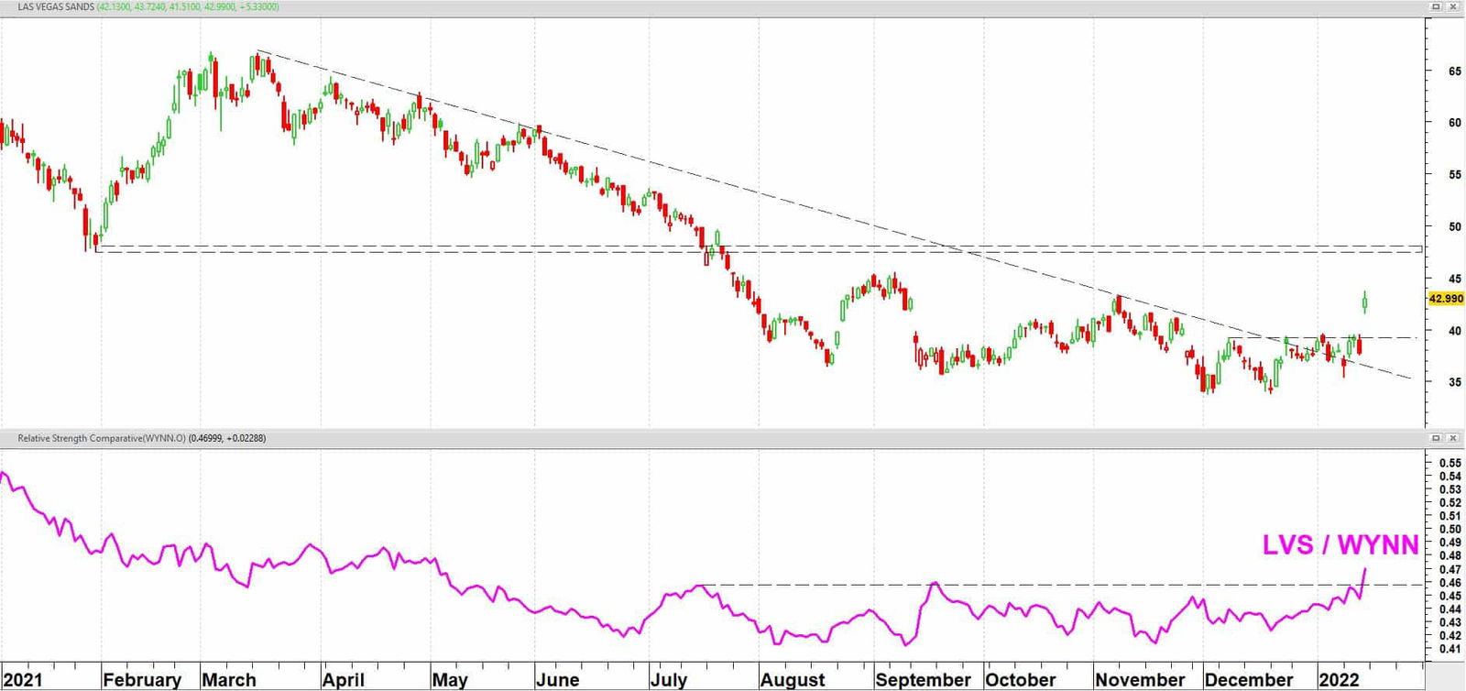Viewport: 1466px width, 691px height.
Task: Click the latest green candlestick near 42.99
Action: pos(1365,302)
